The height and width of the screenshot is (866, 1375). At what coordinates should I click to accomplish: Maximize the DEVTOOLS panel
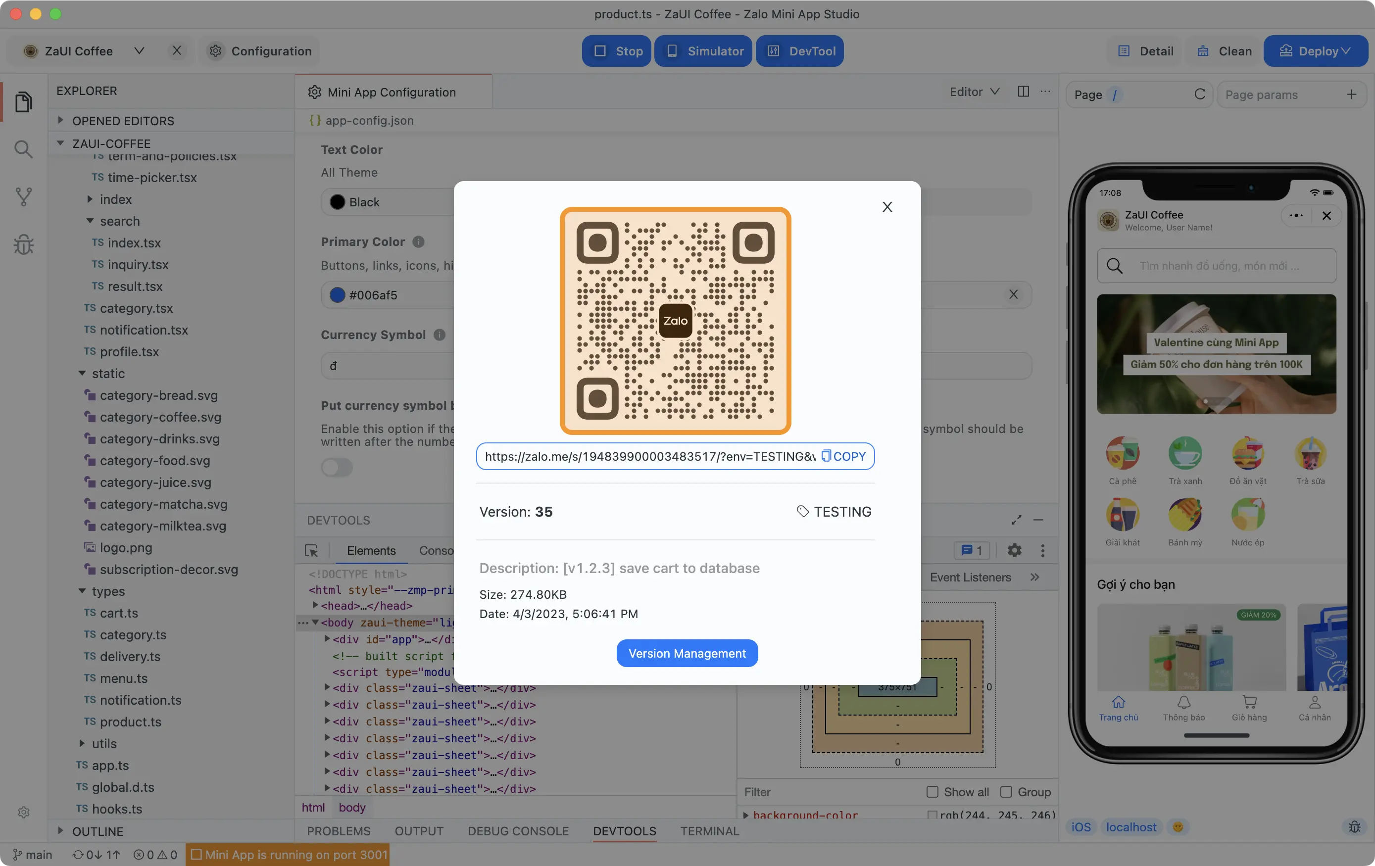[x=1017, y=520]
